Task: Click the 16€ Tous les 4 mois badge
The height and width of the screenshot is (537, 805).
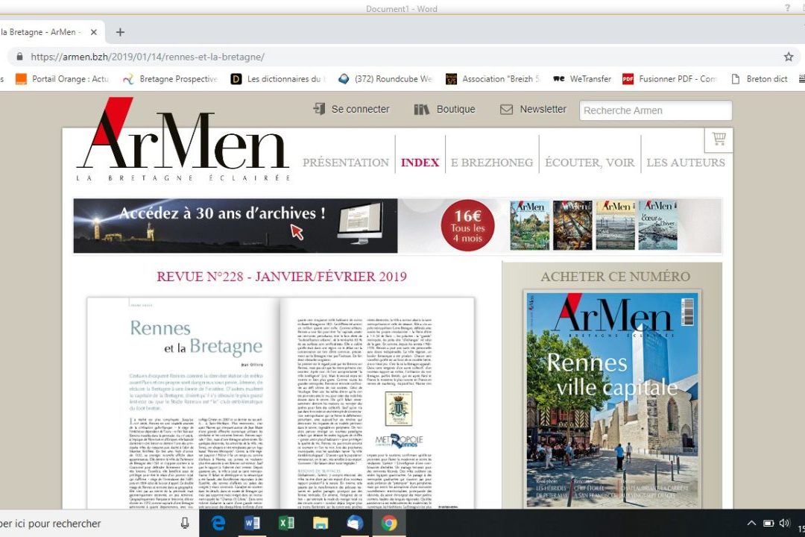Action: pos(467,225)
